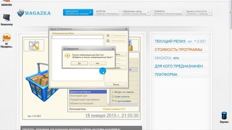
Task: Expand the ПЛАТФОРМА section
Action: (181, 74)
